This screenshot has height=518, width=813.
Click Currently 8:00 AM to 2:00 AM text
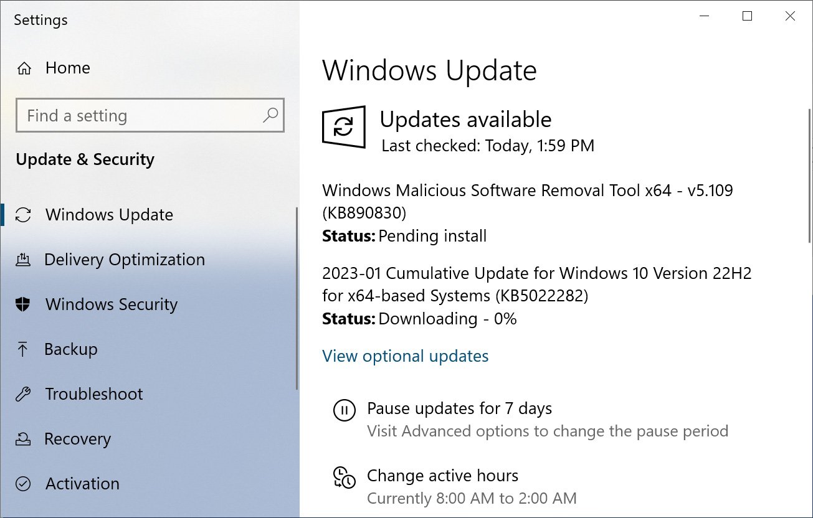pos(472,498)
